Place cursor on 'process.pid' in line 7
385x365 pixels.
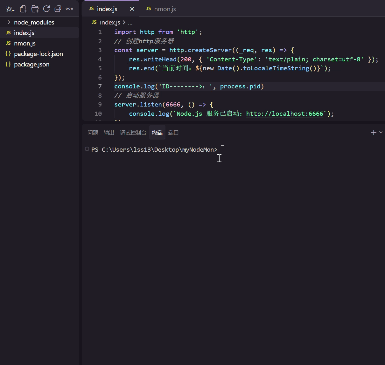click(x=240, y=86)
